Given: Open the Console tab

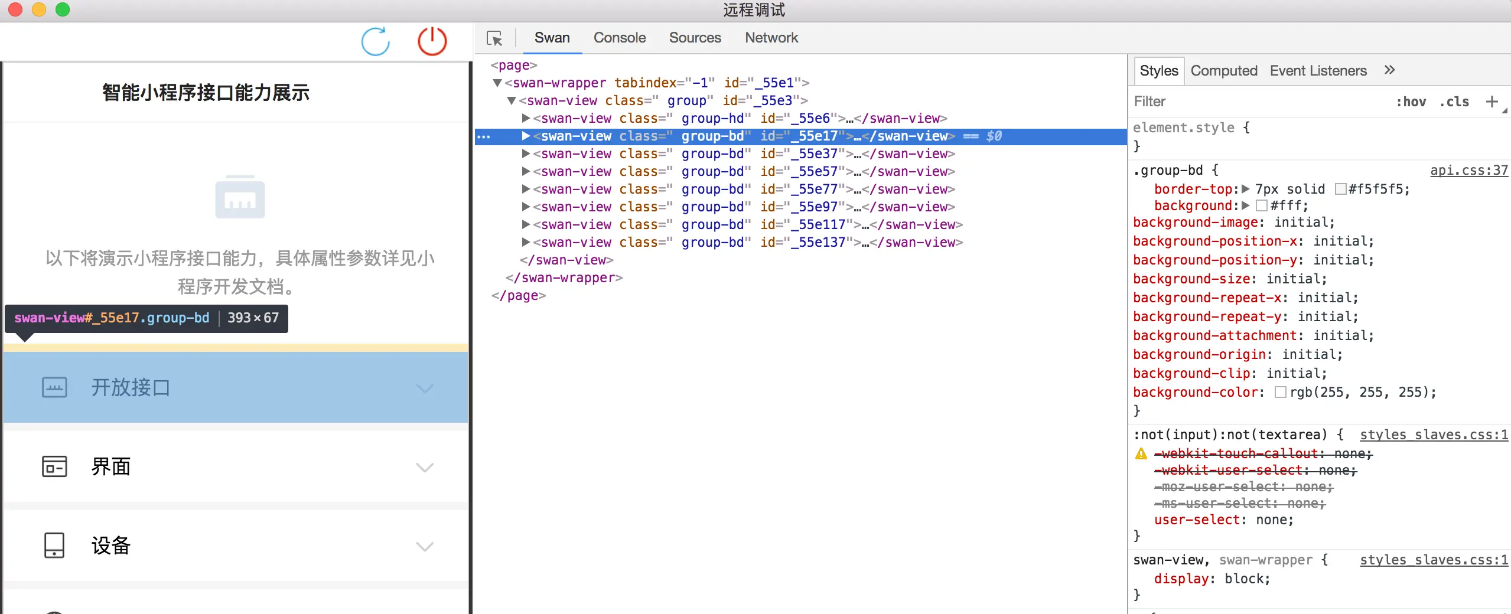Looking at the screenshot, I should pos(620,38).
